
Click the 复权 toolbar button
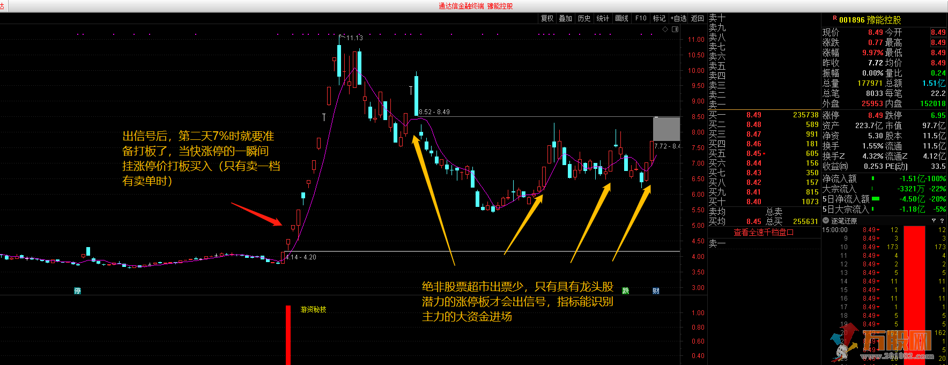[547, 18]
